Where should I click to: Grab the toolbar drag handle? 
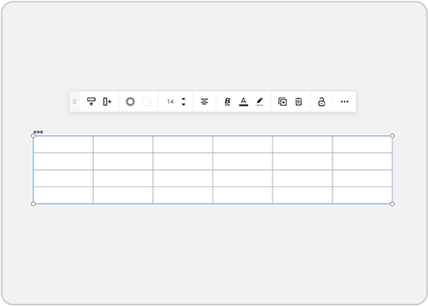click(74, 101)
